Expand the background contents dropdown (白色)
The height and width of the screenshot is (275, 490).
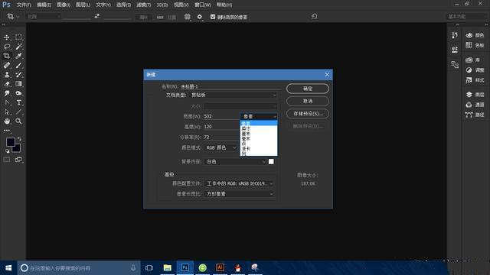coord(236,161)
